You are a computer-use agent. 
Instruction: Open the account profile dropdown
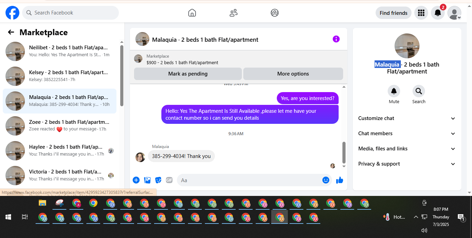tap(454, 13)
